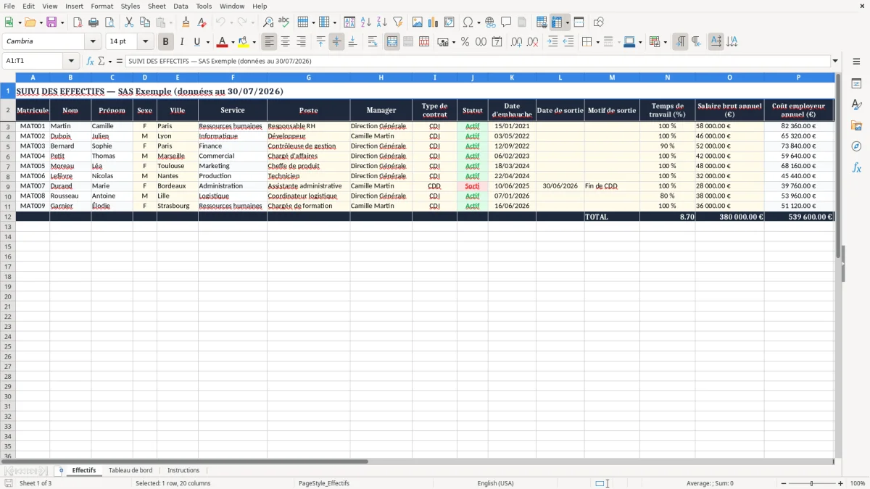The image size is (870, 489).
Task: Toggle Center Horizontally alignment button
Action: (285, 42)
